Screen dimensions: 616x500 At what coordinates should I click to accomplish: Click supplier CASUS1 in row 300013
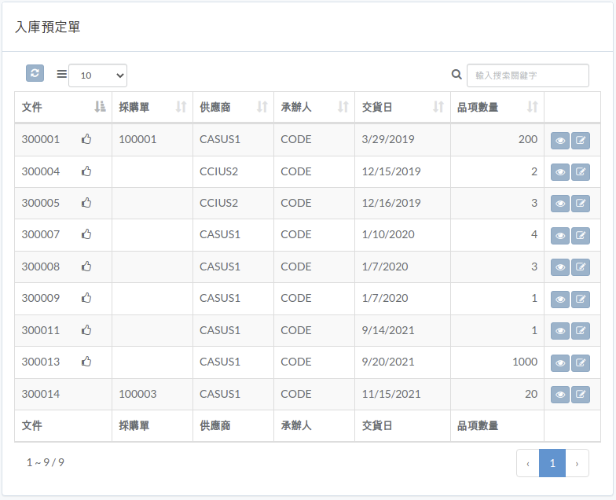[x=220, y=362]
